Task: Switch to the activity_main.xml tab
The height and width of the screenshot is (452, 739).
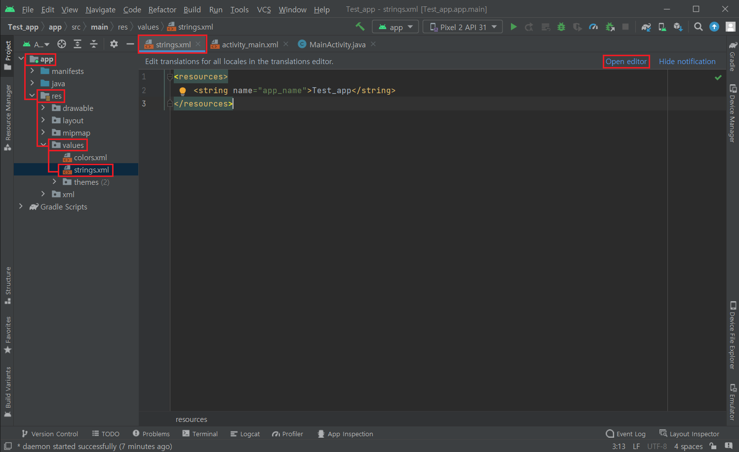Action: 250,44
